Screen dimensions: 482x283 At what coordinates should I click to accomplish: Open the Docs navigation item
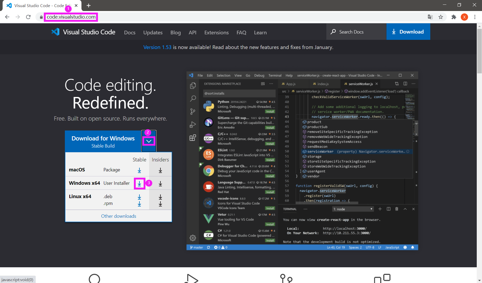130,32
